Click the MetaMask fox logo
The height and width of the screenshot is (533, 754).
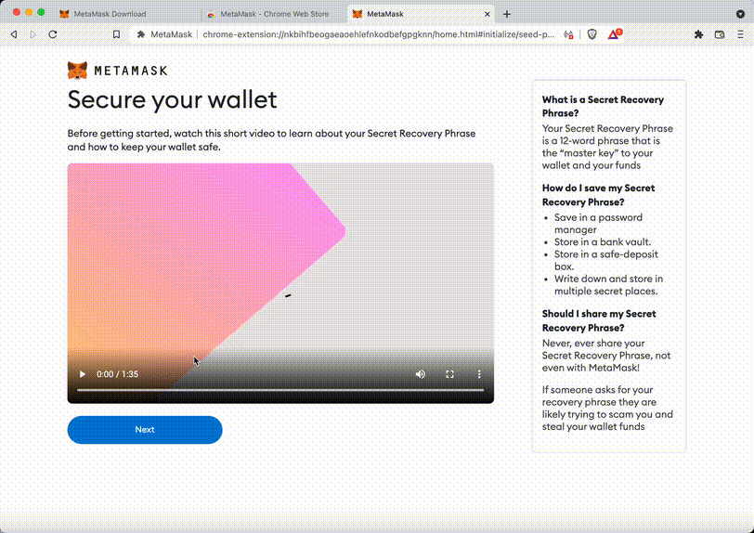(77, 71)
